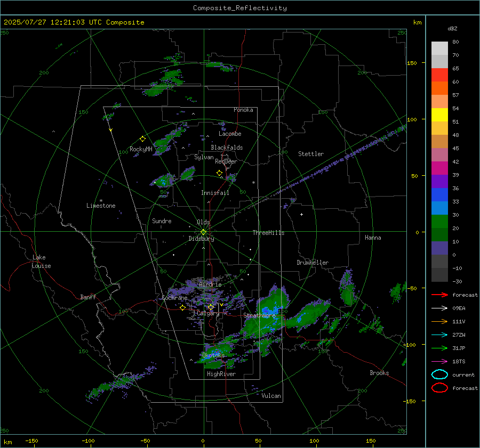Click the yellow diamond marker above Calgary label
Image resolution: width=480 pixels, height=448 pixels.
(211, 307)
